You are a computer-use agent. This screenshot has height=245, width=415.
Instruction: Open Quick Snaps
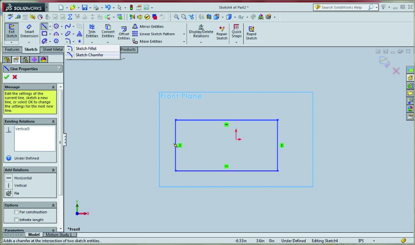[236, 32]
